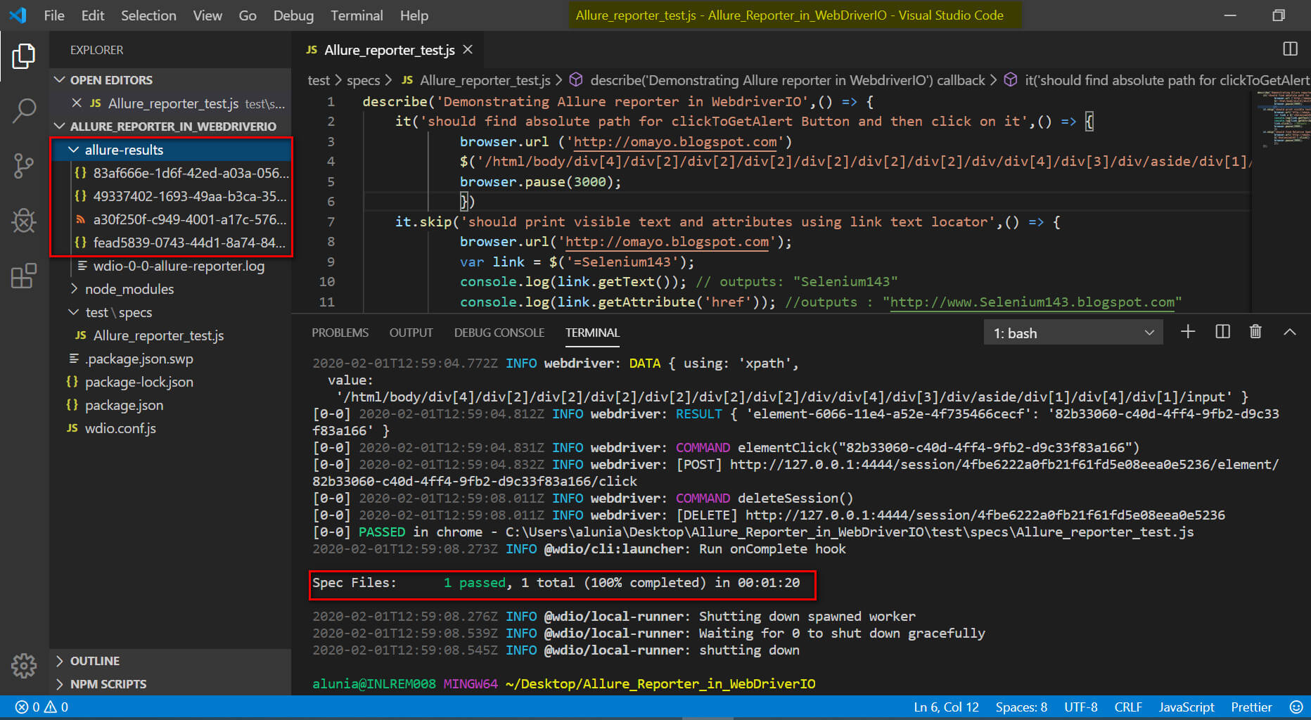Open file a30f250f-c949-4001-a17c-576
This screenshot has width=1311, height=720.
click(171, 219)
